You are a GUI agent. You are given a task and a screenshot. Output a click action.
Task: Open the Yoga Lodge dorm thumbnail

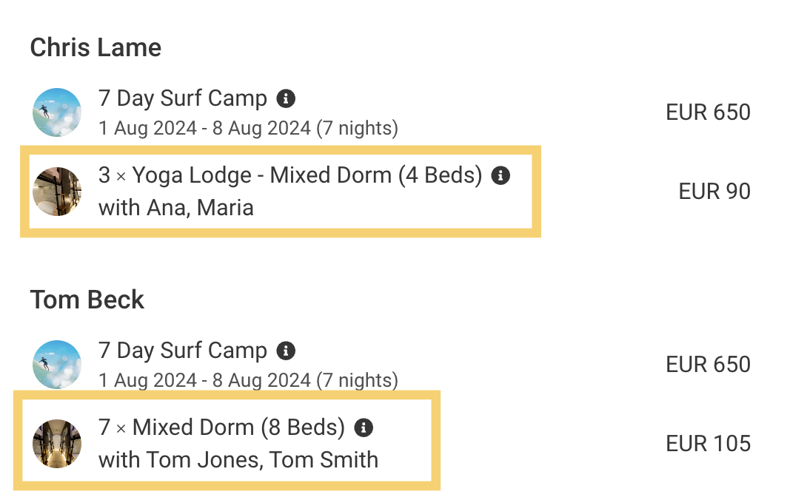[x=57, y=192]
